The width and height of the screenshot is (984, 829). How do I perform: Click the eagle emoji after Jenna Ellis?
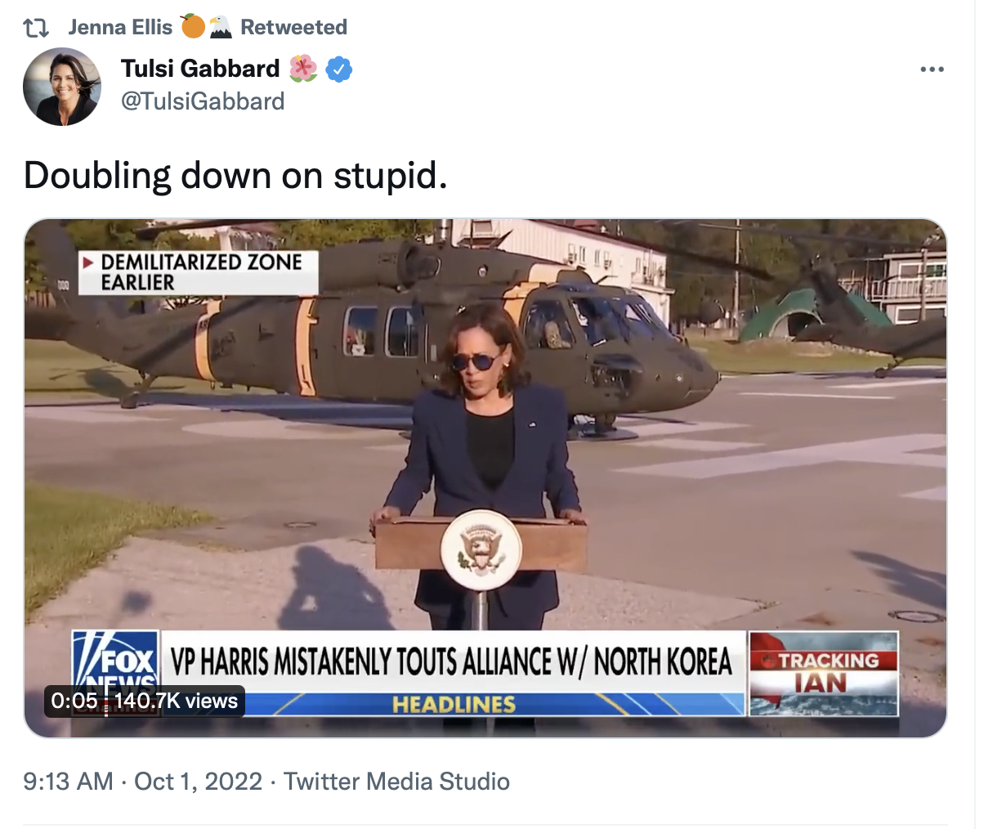pos(221,27)
